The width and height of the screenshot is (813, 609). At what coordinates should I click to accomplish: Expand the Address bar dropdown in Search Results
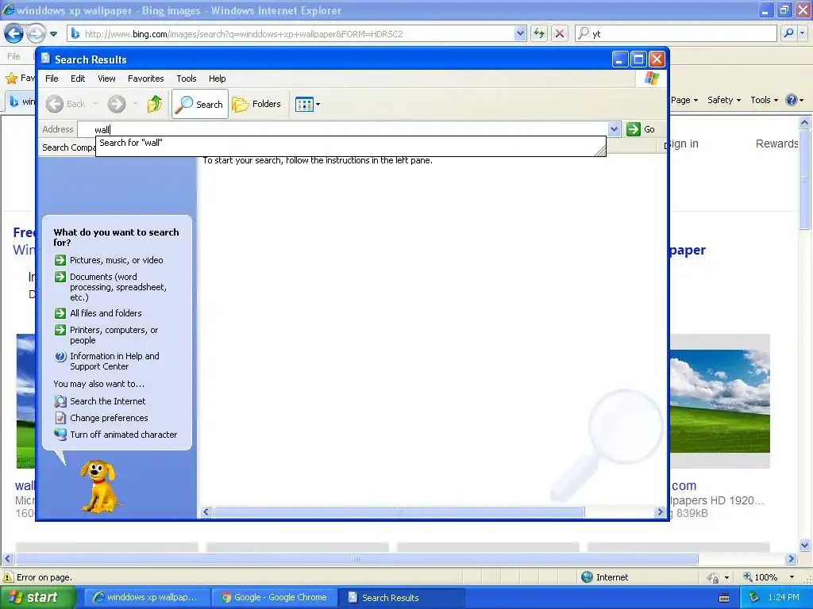coord(614,129)
